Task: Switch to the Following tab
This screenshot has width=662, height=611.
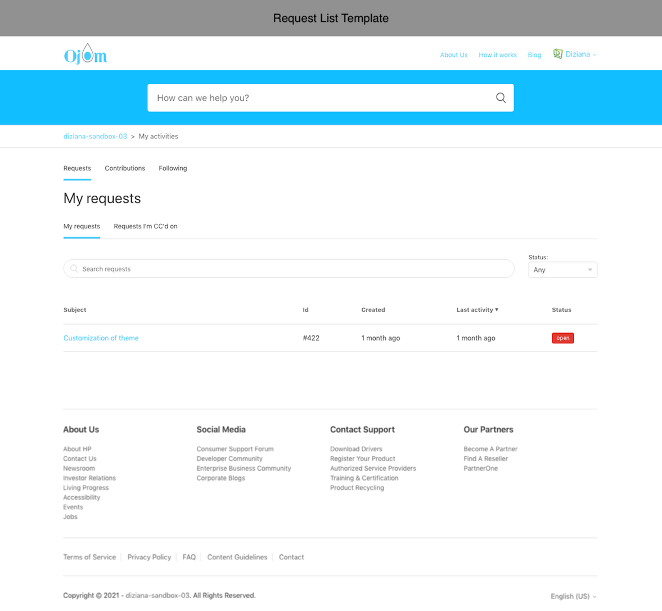Action: 173,168
